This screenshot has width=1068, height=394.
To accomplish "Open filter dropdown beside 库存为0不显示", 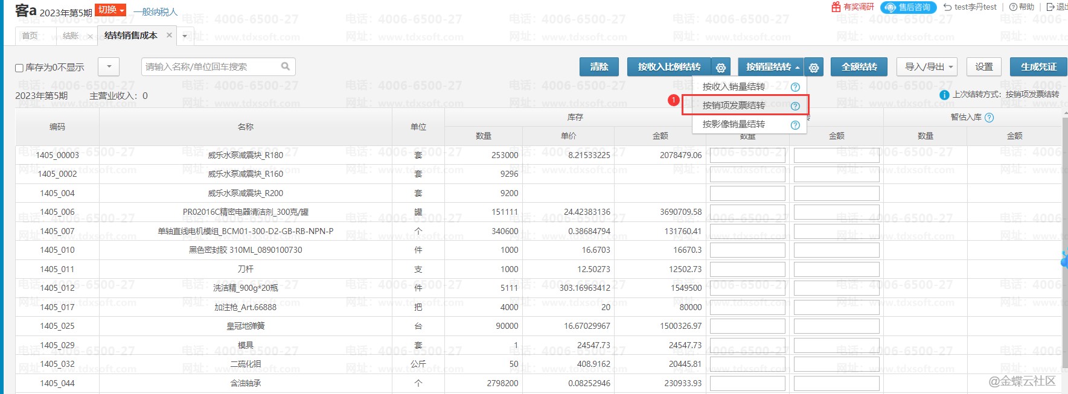I will (109, 67).
